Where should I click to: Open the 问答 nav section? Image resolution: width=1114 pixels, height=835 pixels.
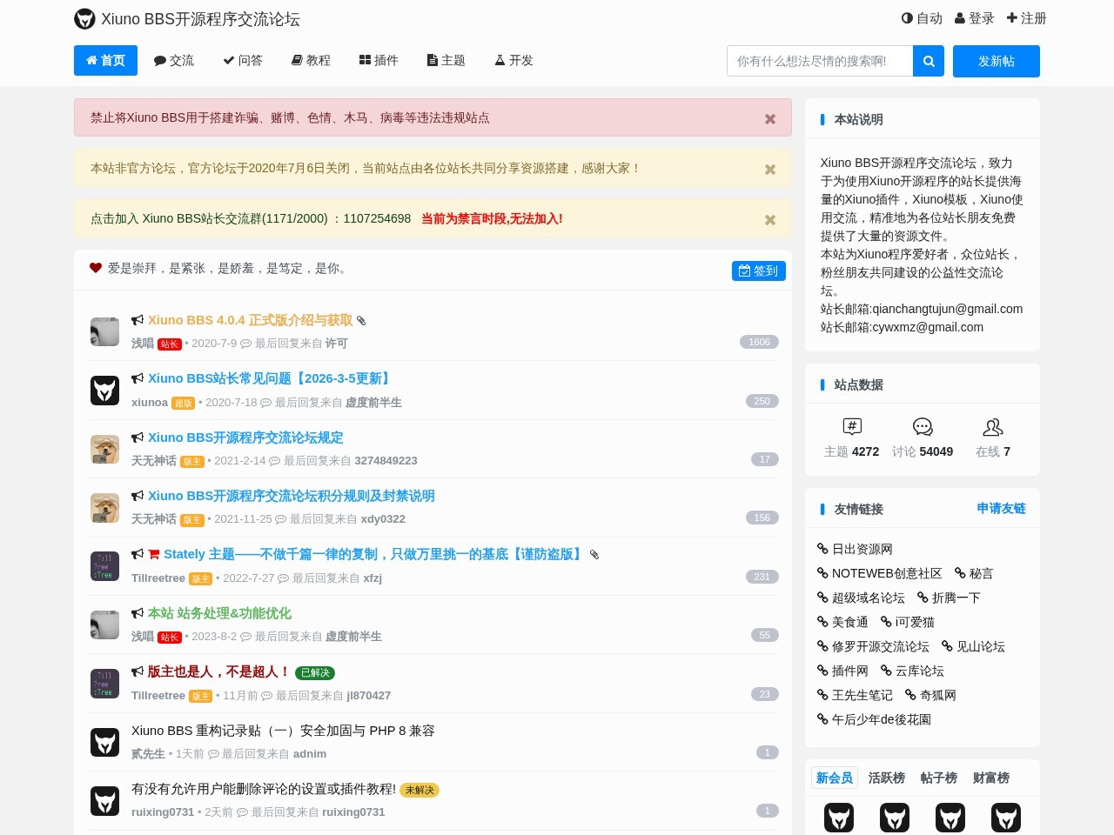(243, 60)
